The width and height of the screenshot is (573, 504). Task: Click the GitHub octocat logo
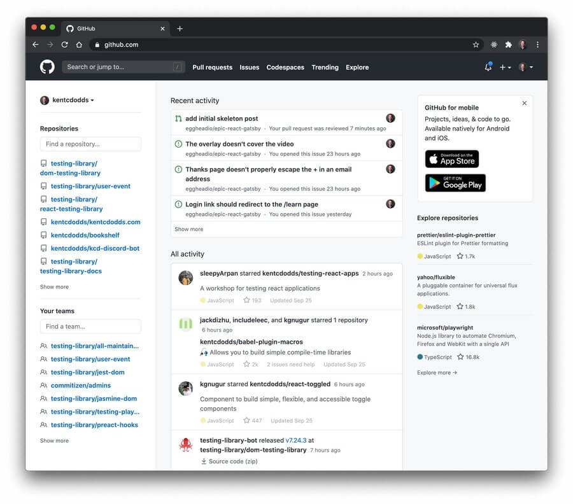point(47,67)
